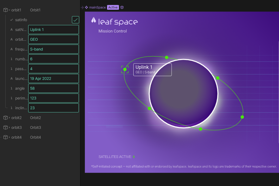Click the number type icon beside angle
This screenshot has height=186, width=279.
click(12, 88)
